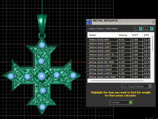The width and height of the screenshot is (158, 119).
Task: Sort by the DWT column header
Action: pos(137,35)
